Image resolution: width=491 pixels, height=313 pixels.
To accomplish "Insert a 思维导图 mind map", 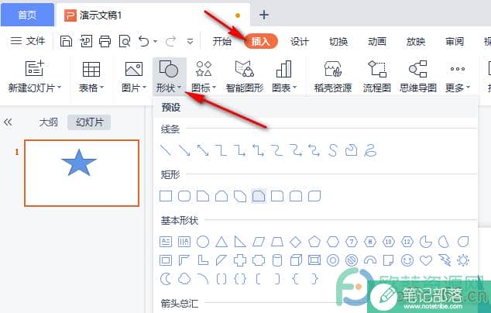I will [418, 77].
